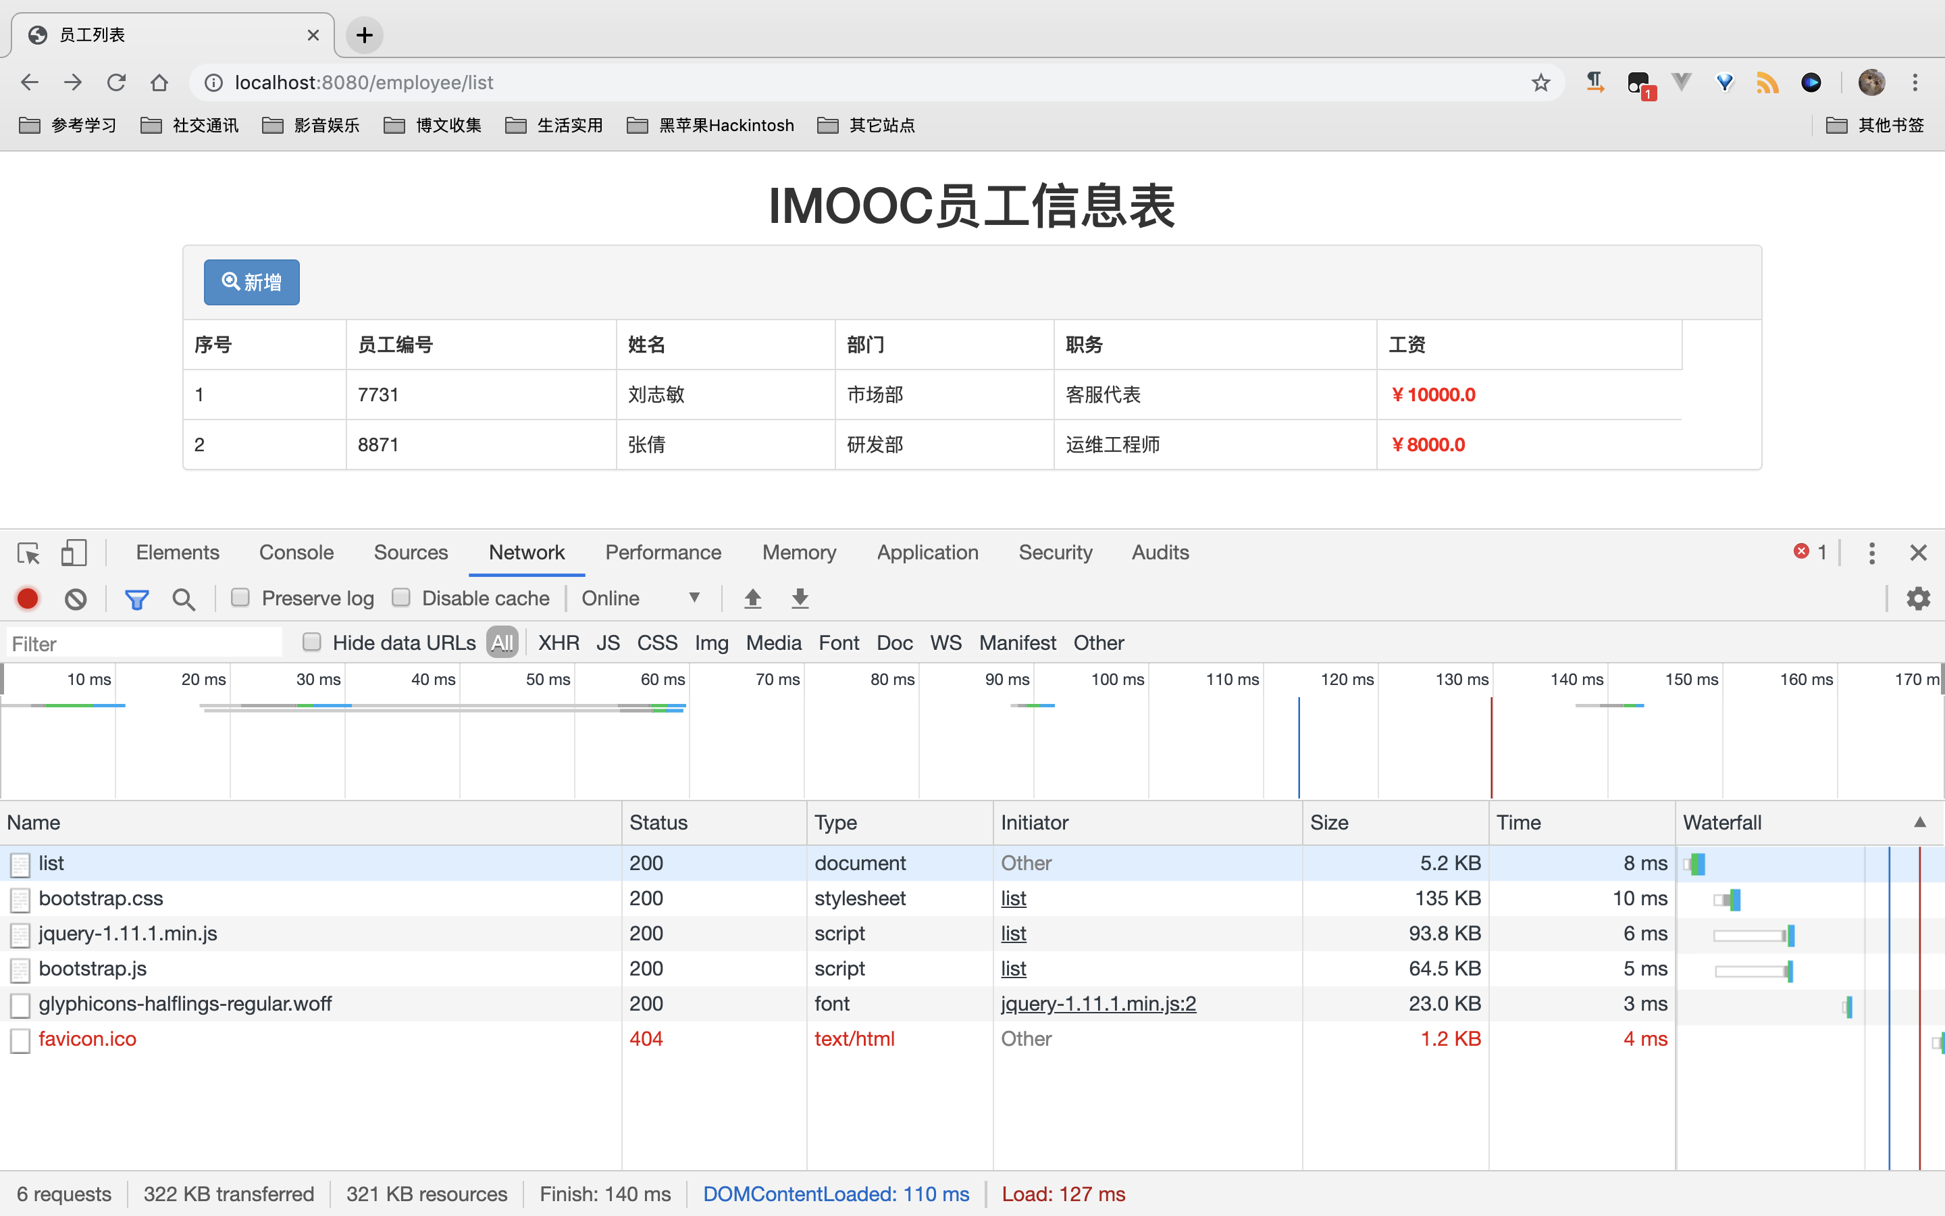Viewport: 1945px width, 1216px height.
Task: Sort requests by the Size column header
Action: [x=1395, y=823]
